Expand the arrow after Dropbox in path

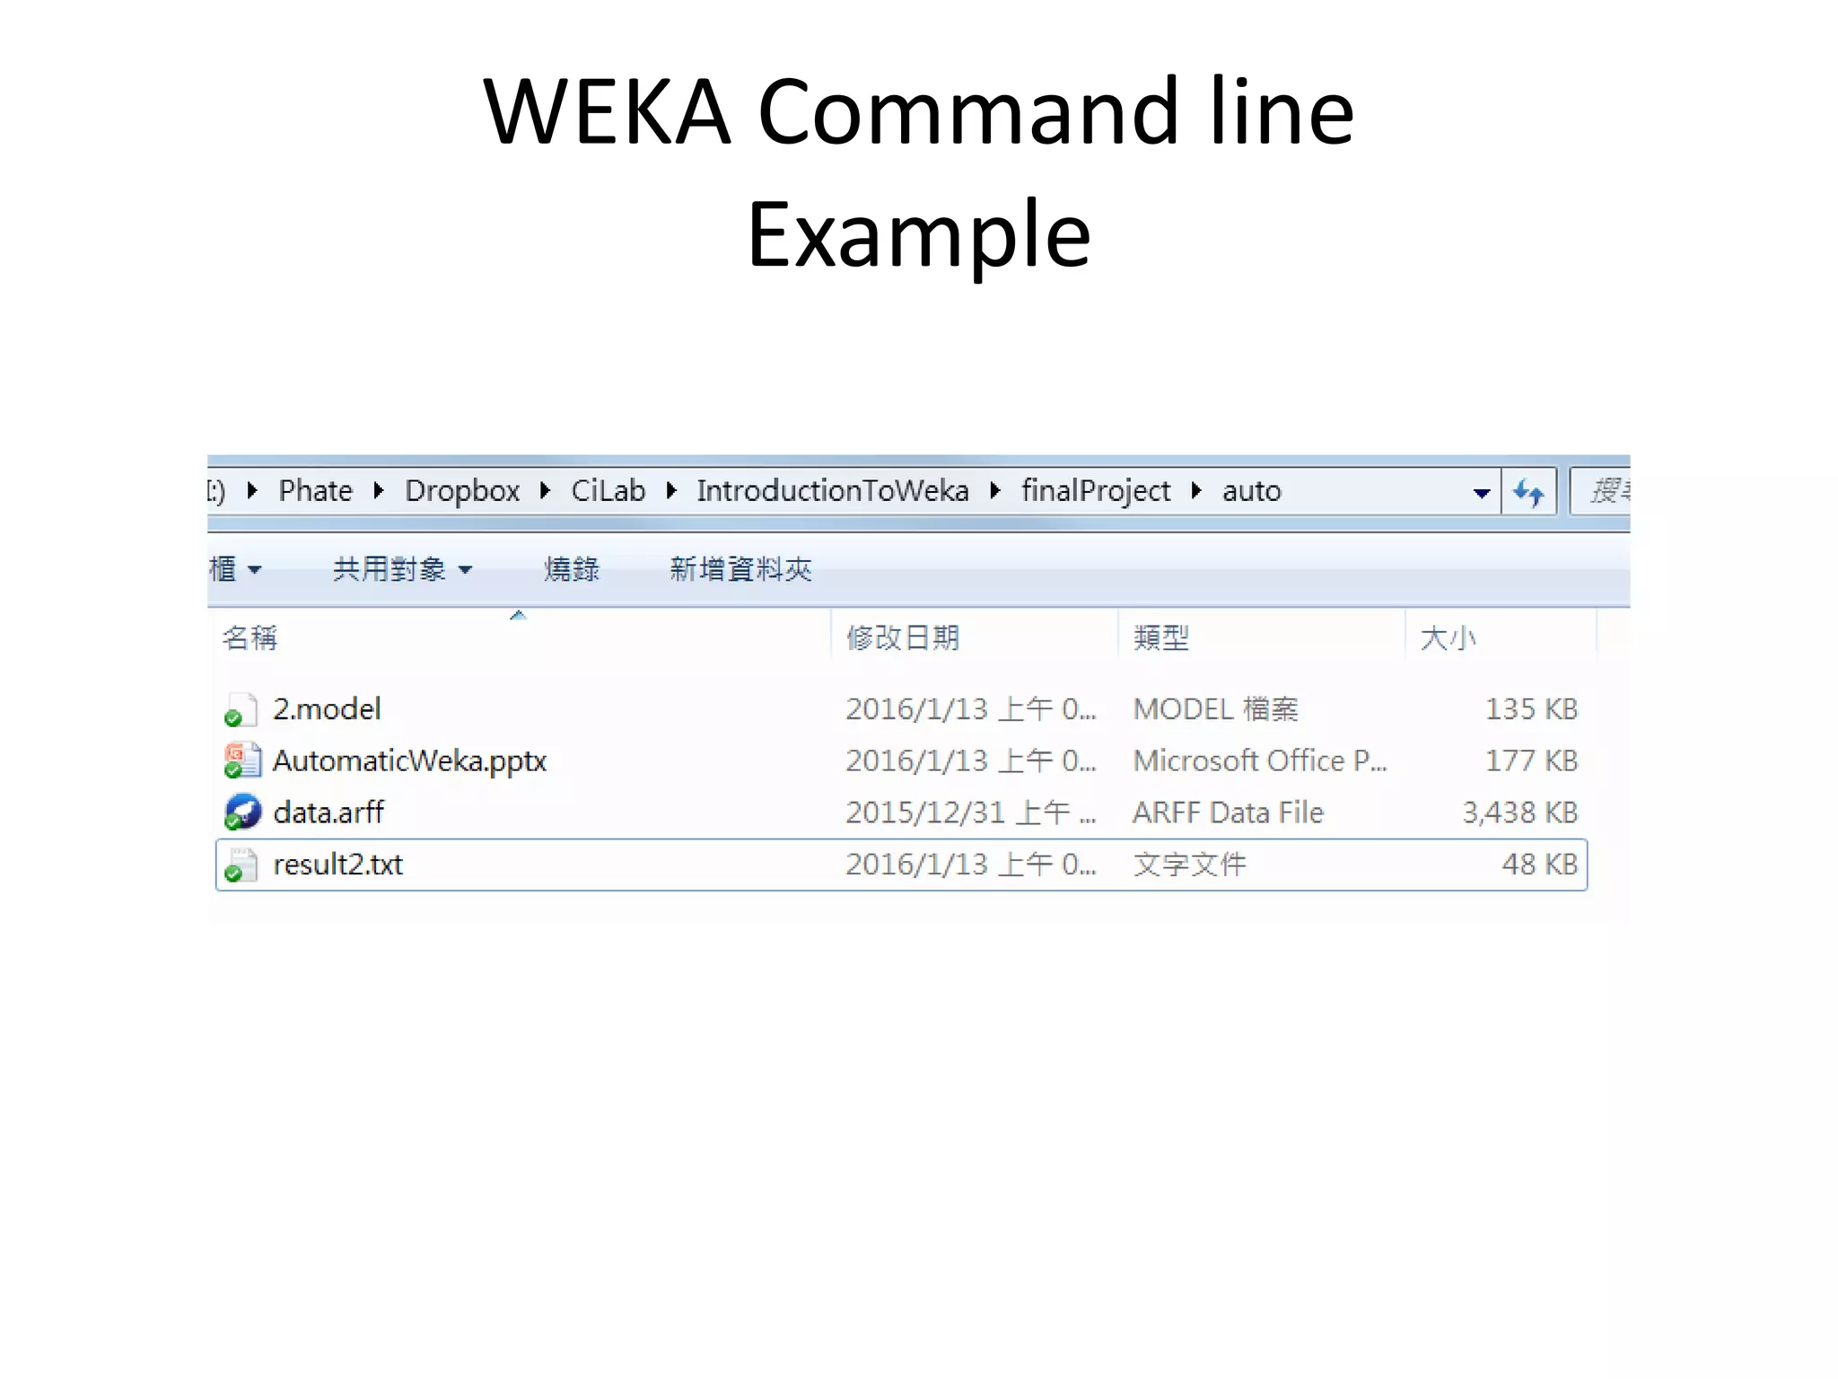point(545,490)
